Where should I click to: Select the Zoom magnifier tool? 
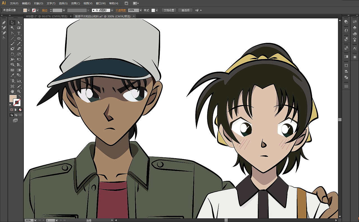(19, 91)
